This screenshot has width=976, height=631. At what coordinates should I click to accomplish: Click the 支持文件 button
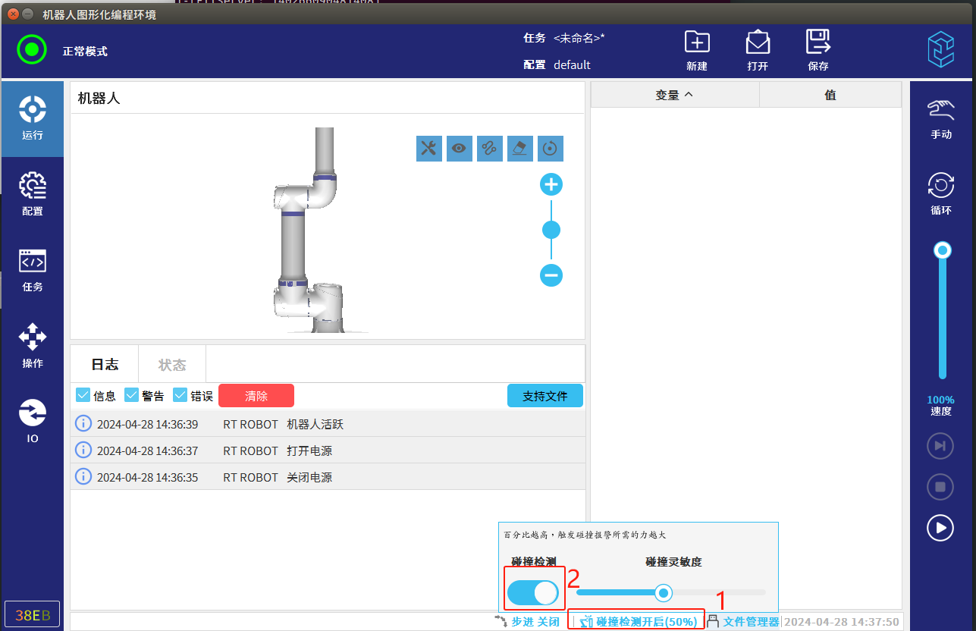tap(544, 396)
